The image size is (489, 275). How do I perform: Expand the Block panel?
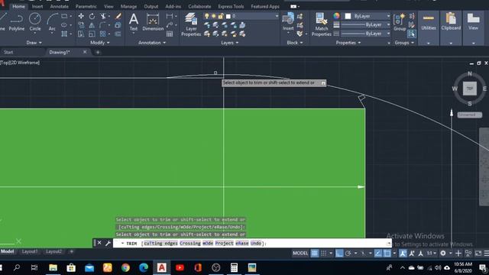[x=295, y=43]
